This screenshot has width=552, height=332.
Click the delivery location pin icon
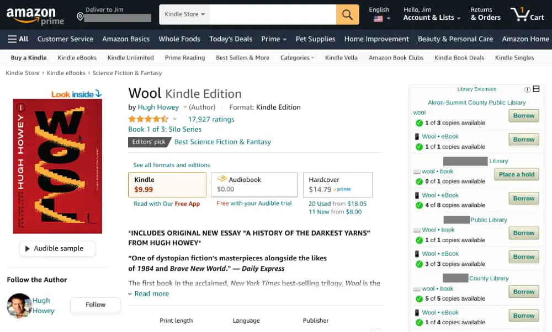point(80,17)
